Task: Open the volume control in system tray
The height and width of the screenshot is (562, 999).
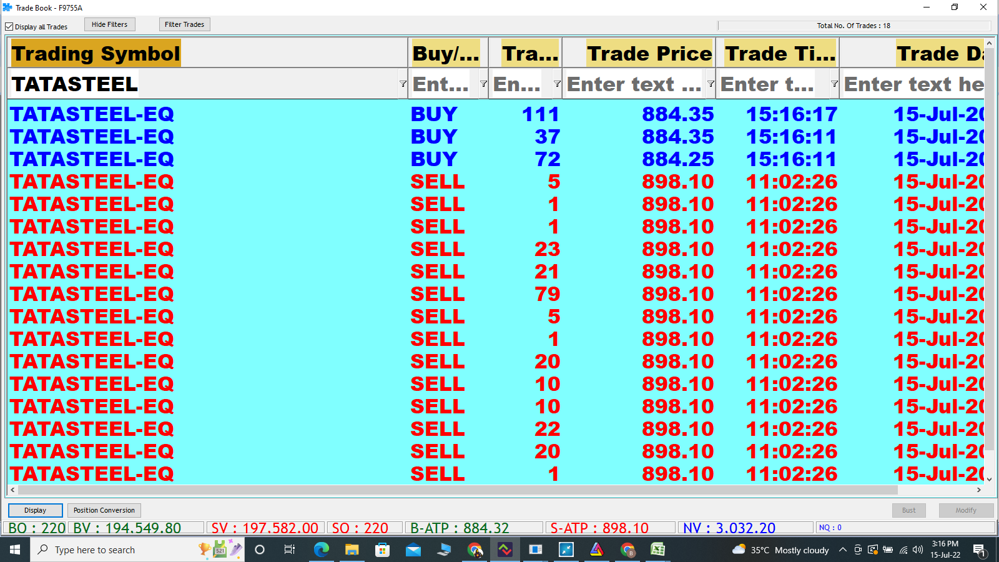Action: [x=918, y=550]
